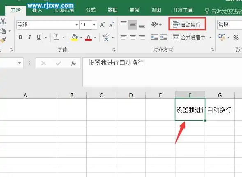Select column G header
The image size is (242, 177).
pyautogui.click(x=220, y=95)
